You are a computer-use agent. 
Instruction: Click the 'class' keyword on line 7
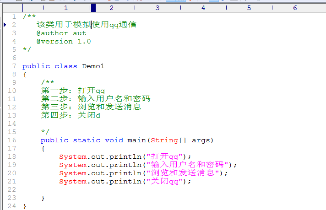[65, 66]
